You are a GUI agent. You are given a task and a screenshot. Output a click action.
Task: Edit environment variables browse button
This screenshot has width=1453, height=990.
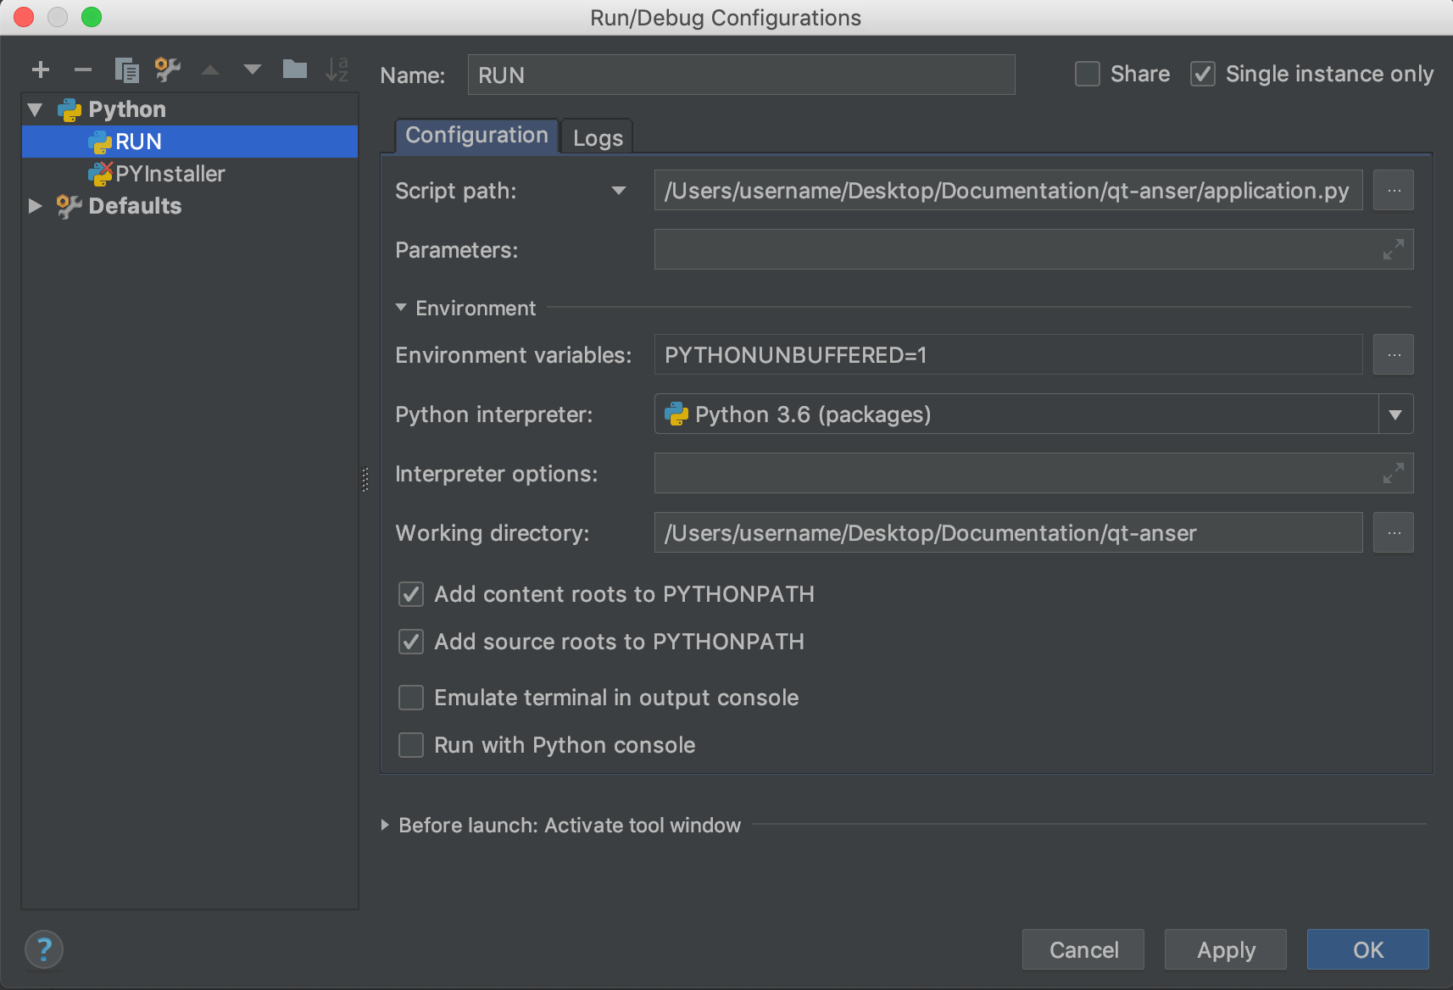coord(1394,355)
